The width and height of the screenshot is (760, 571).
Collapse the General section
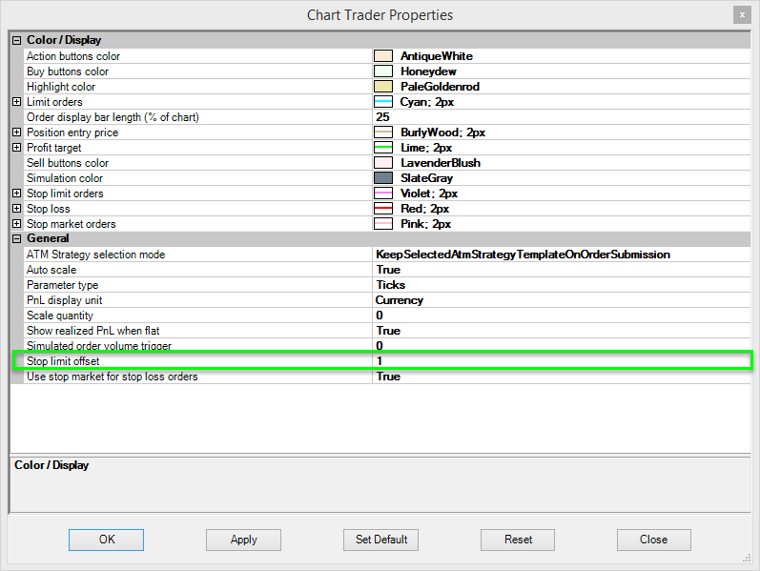[16, 238]
